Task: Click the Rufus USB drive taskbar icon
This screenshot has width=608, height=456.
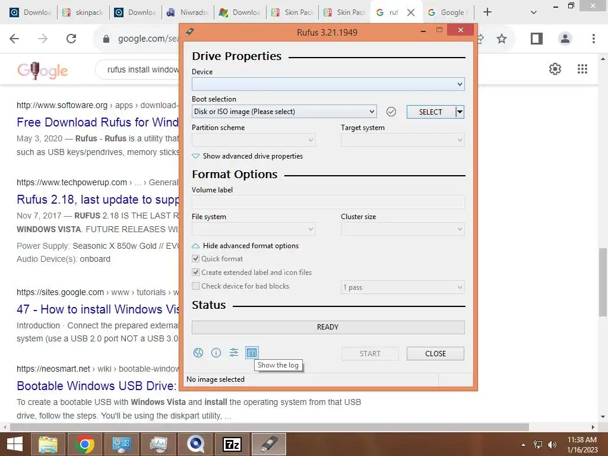Action: [269, 444]
